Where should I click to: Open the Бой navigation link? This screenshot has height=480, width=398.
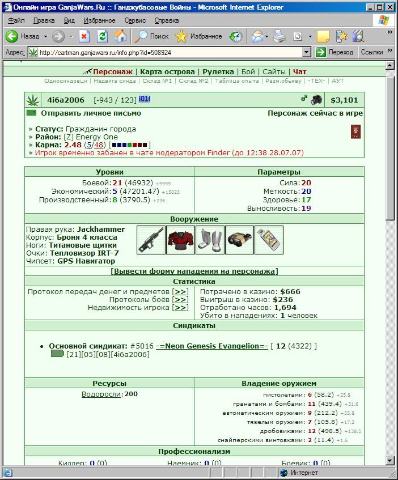[248, 71]
